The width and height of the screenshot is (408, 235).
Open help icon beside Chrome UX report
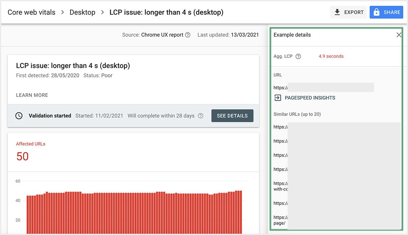pyautogui.click(x=188, y=35)
